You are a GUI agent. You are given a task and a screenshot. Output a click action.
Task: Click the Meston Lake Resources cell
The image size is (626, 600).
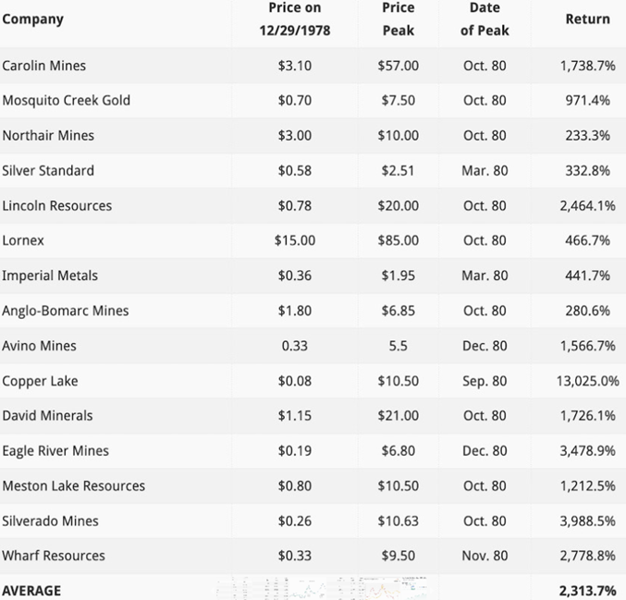coord(74,486)
